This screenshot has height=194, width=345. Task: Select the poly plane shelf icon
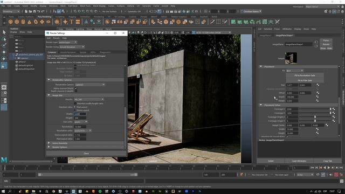point(42,22)
